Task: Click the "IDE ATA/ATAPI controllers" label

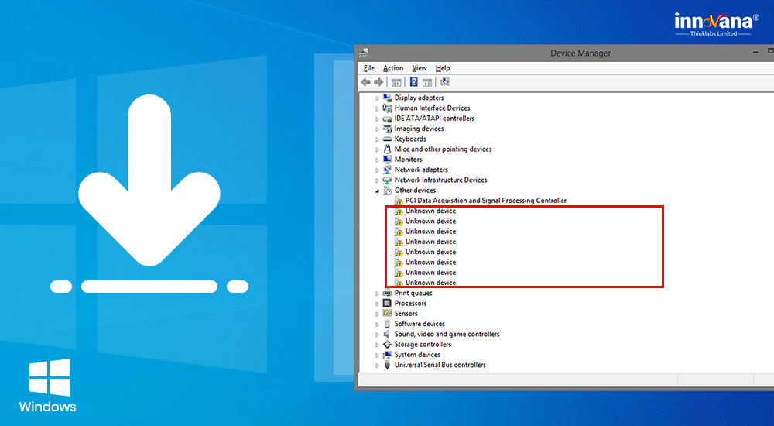Action: (x=434, y=119)
